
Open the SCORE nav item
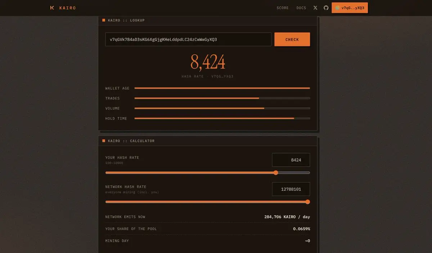click(283, 8)
